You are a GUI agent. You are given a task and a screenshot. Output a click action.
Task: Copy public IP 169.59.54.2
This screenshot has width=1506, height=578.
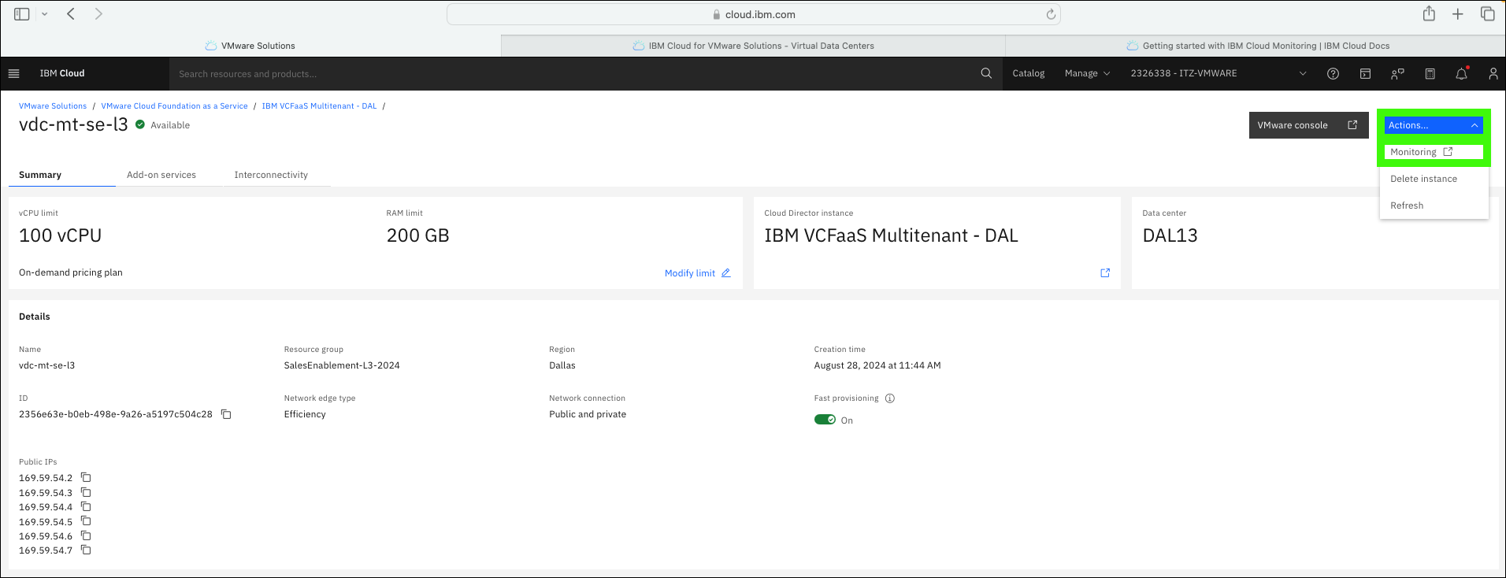click(x=86, y=477)
